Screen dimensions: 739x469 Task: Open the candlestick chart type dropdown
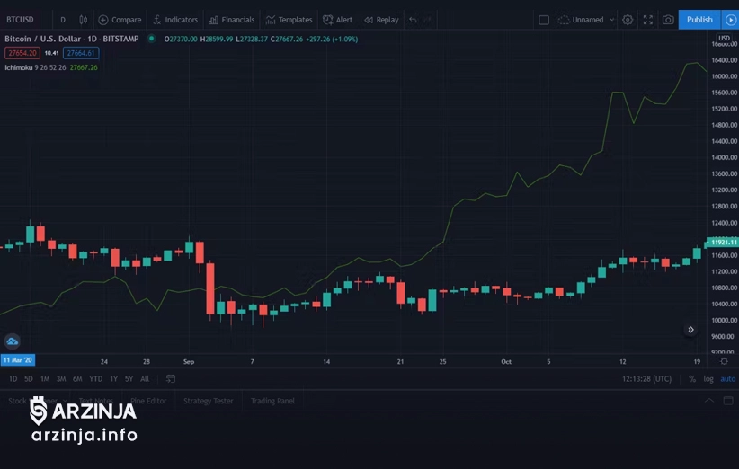[x=84, y=20]
